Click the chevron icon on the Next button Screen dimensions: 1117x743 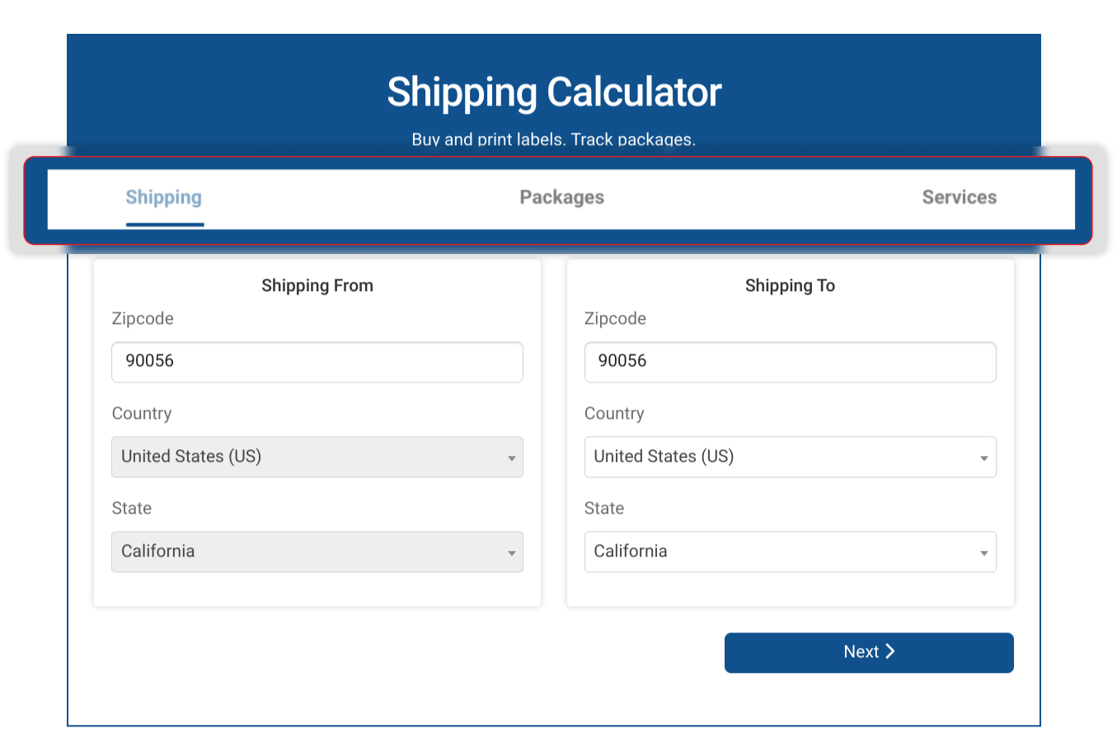tap(890, 651)
